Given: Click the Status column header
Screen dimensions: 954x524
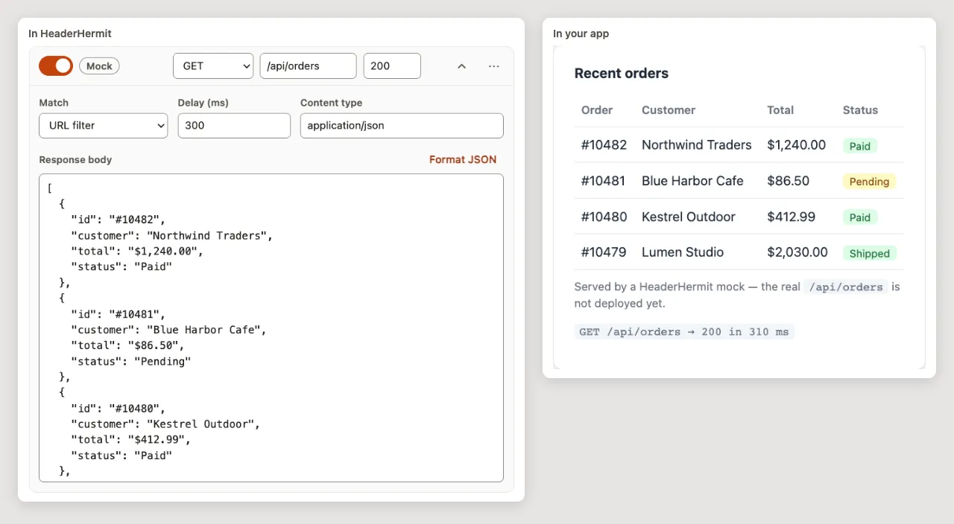Looking at the screenshot, I should 860,110.
